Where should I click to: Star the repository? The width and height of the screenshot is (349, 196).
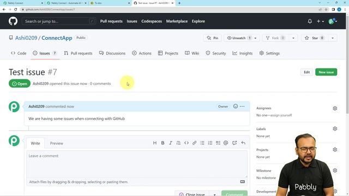(314, 38)
